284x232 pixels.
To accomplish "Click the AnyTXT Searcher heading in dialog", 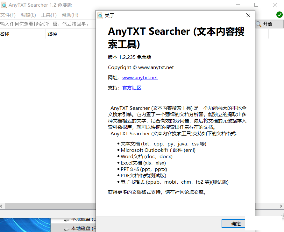I will (x=176, y=38).
